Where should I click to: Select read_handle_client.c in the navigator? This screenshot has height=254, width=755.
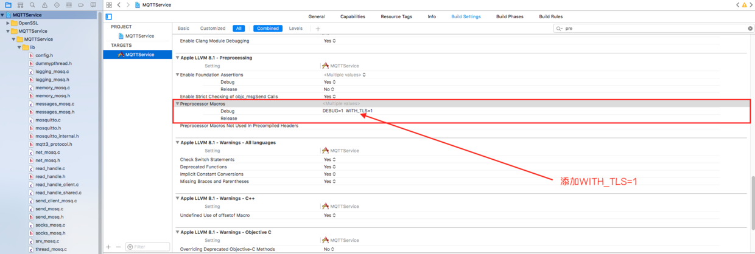coord(57,185)
